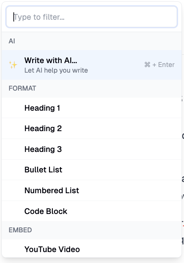Insert a Bullet List
The width and height of the screenshot is (184, 263).
92,170
